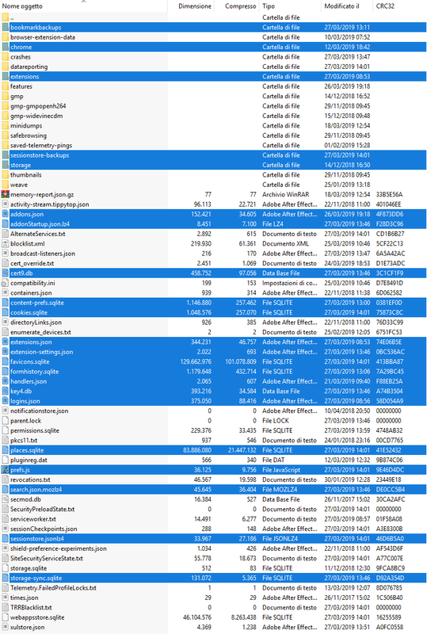Select containers.json file name
427x634 pixels.
31,292
